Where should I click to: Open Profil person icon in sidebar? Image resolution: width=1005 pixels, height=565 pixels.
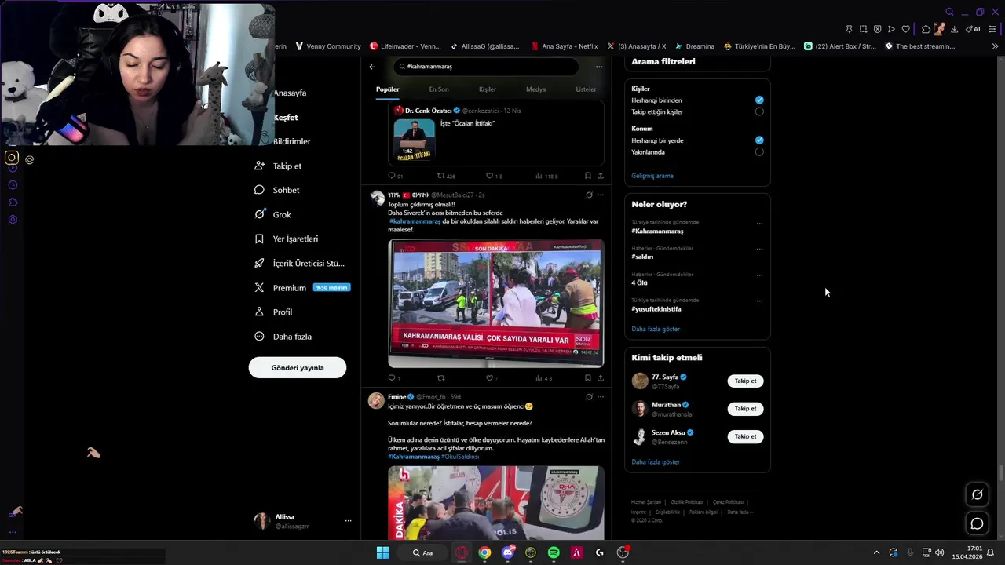coord(259,312)
